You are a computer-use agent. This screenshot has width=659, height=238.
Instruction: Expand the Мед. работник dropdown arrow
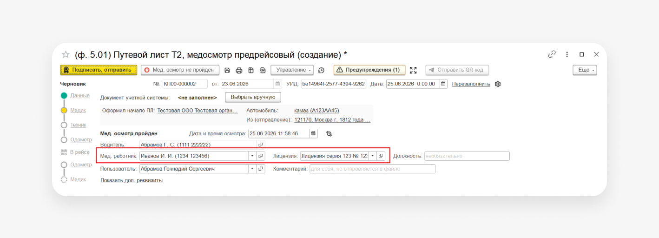pos(252,156)
